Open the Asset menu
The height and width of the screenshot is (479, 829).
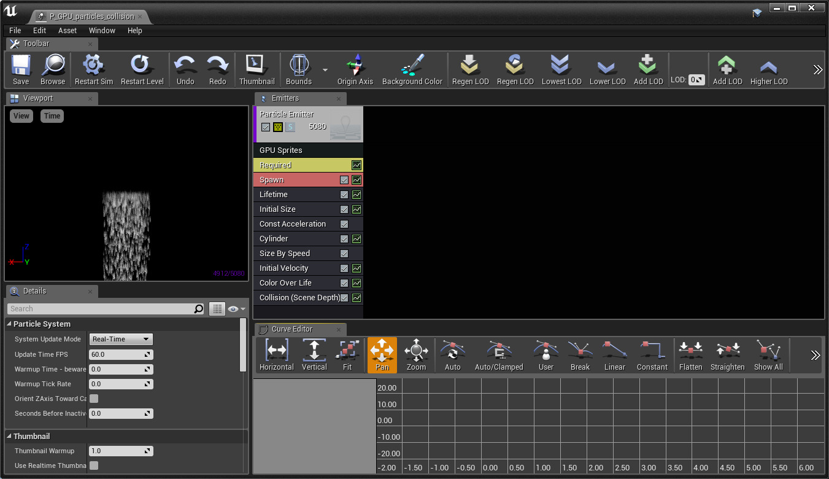coord(67,30)
